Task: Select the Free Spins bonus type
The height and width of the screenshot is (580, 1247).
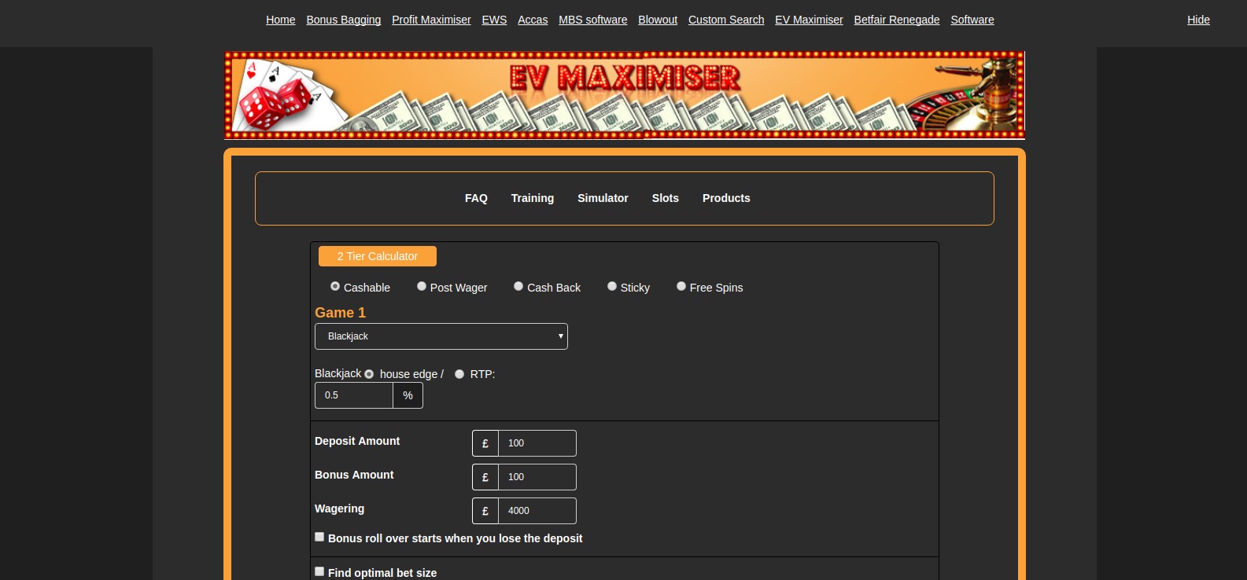Action: pos(681,286)
